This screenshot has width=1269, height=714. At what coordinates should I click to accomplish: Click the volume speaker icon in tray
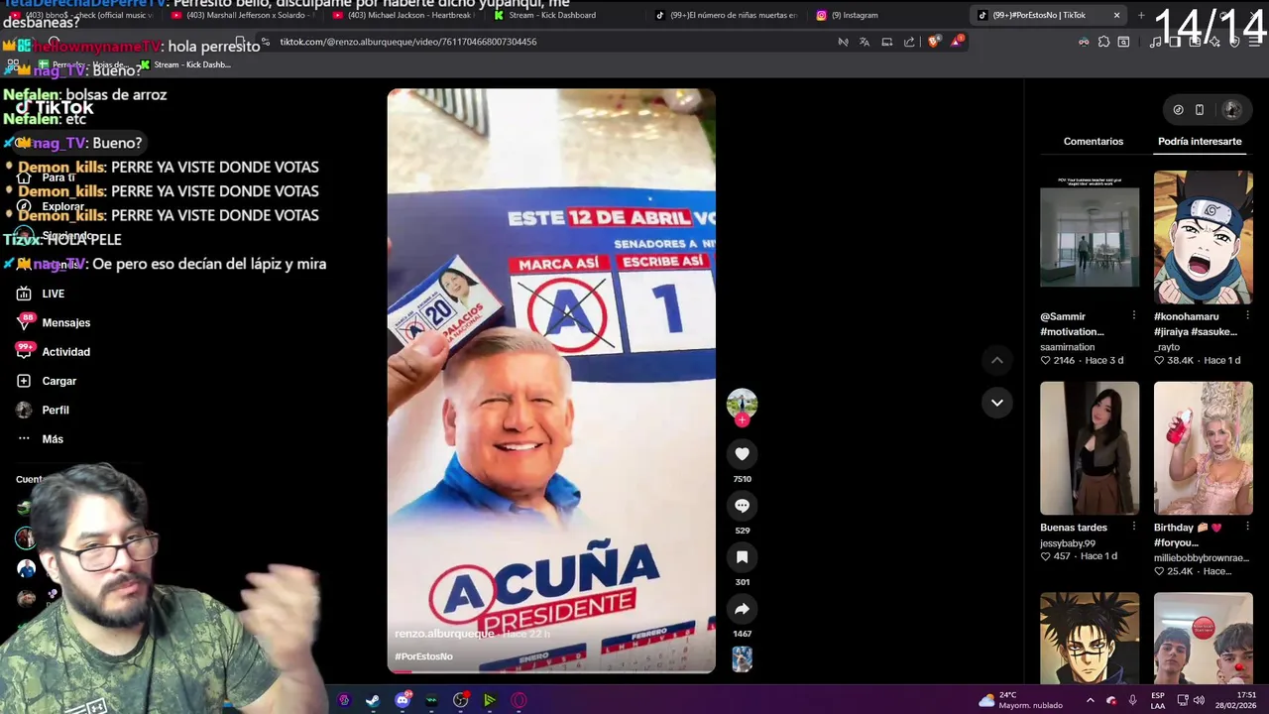click(1199, 701)
